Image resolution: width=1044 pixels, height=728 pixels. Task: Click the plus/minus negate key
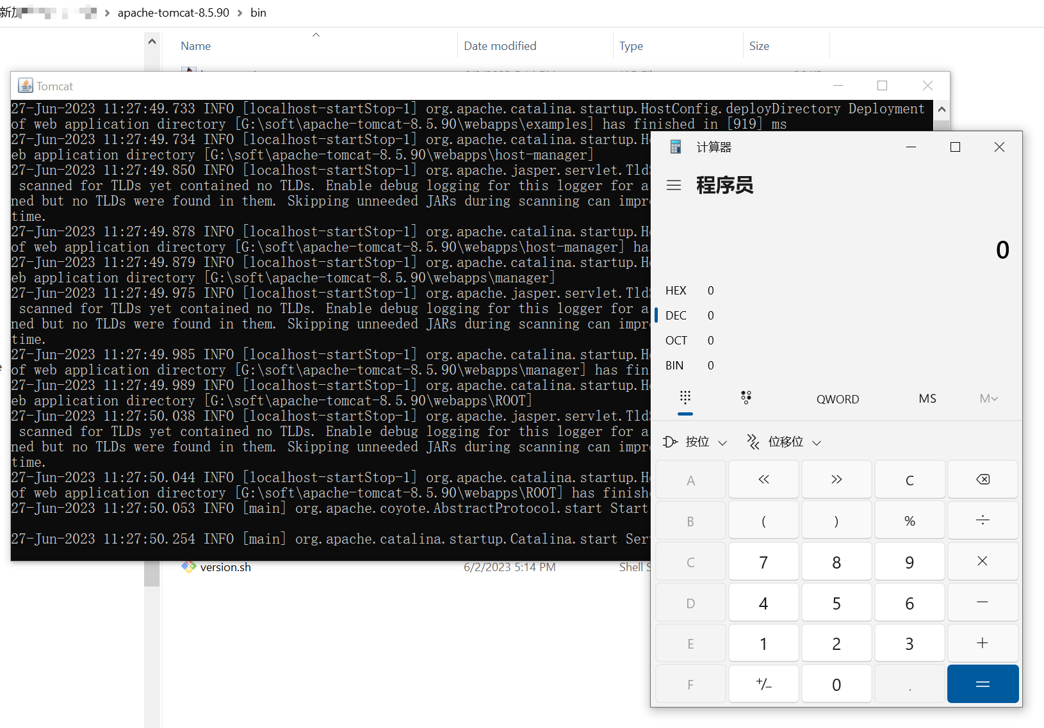pyautogui.click(x=763, y=684)
